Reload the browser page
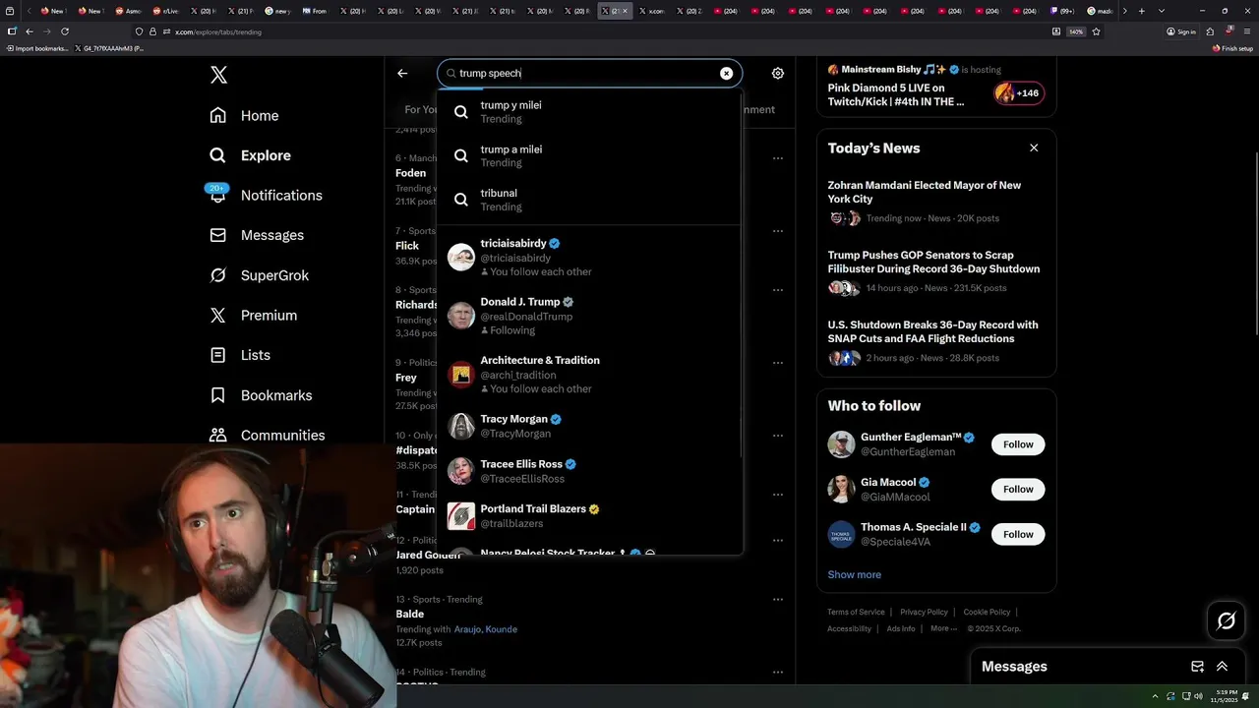The image size is (1259, 708). pos(65,31)
